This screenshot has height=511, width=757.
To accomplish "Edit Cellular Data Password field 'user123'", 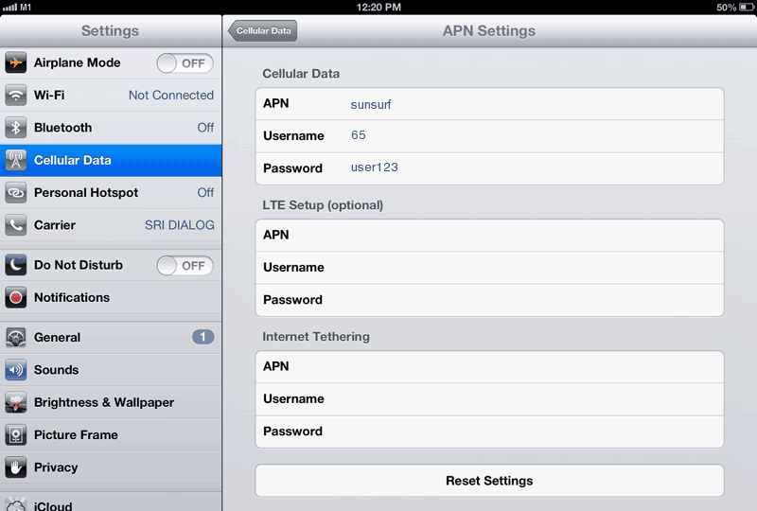I will pyautogui.click(x=489, y=168).
